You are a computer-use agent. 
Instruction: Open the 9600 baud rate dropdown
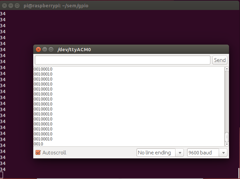(207, 153)
